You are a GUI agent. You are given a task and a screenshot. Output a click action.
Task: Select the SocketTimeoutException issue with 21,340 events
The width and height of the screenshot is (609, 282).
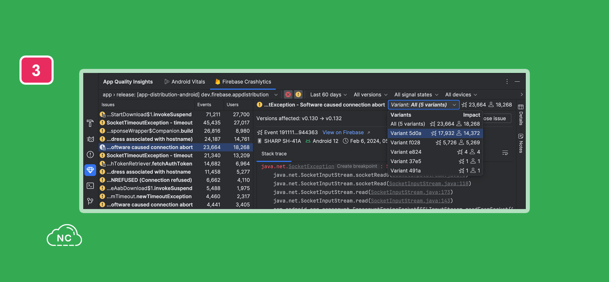[x=175, y=156]
